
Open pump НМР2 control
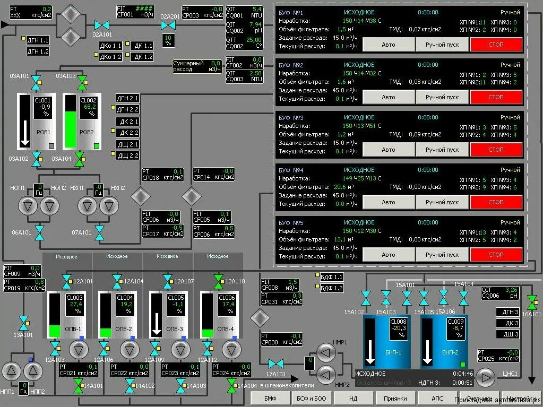[x=326, y=375]
